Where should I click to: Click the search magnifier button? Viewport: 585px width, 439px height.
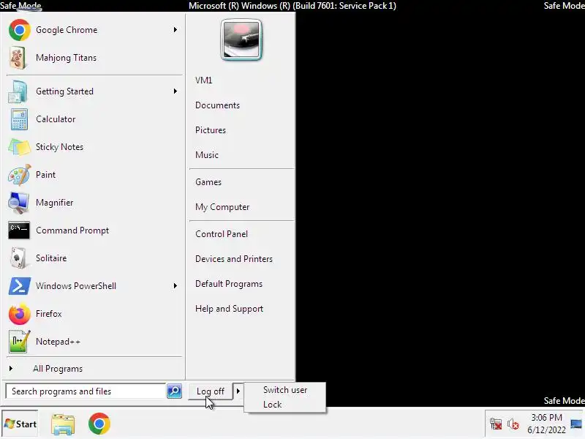click(x=174, y=391)
